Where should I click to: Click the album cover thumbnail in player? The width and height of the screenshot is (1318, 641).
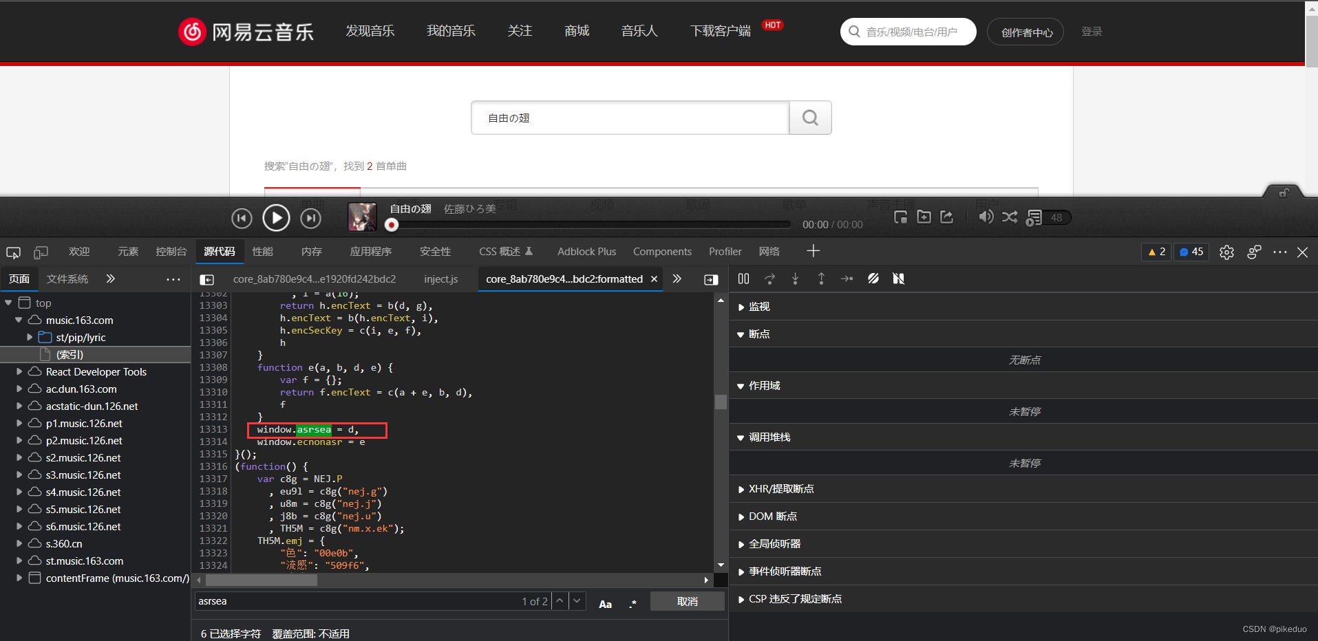[362, 217]
